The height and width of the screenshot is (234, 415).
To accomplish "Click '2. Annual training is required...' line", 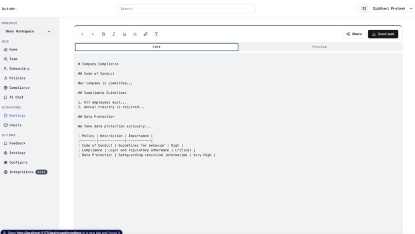I will tap(111, 107).
